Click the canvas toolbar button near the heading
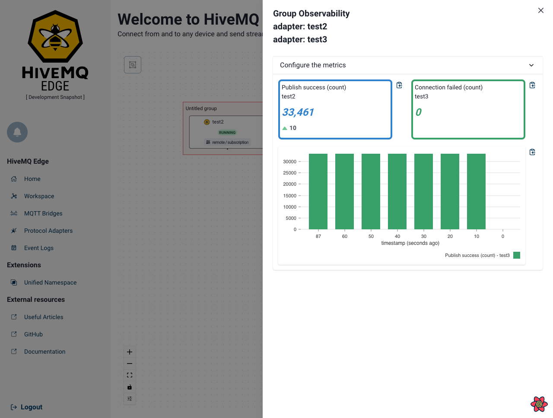The width and height of the screenshot is (553, 418). (133, 65)
